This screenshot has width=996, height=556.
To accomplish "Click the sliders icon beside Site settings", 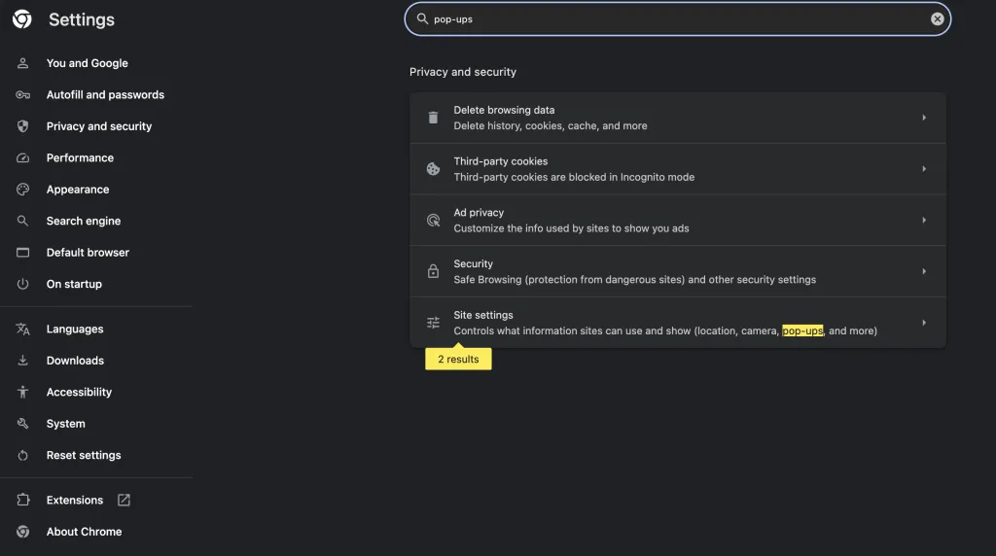I will click(x=433, y=323).
